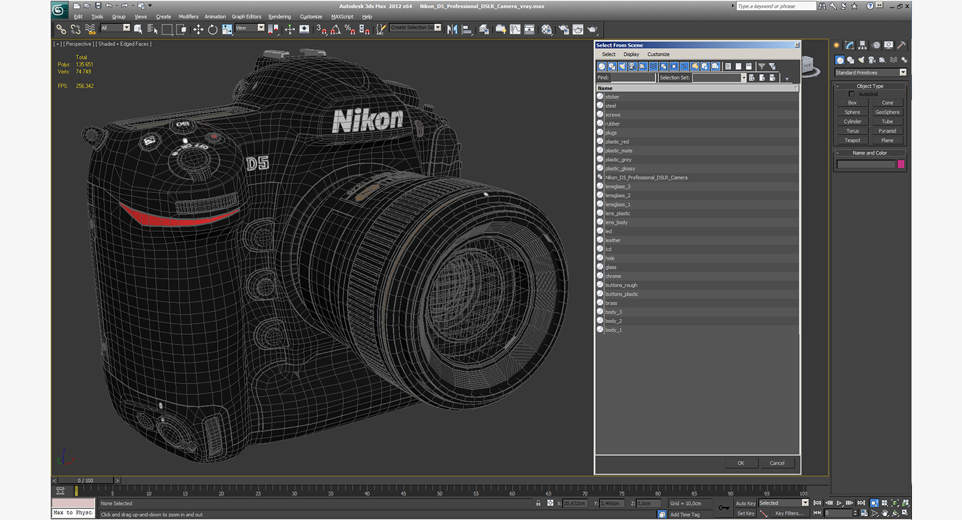Open the Display menu in Select From Scene
The height and width of the screenshot is (520, 962).
click(631, 55)
